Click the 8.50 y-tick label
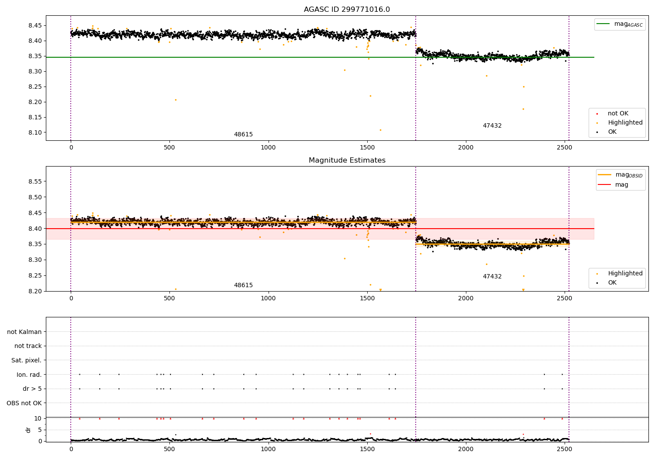The image size is (655, 459). tap(34, 198)
